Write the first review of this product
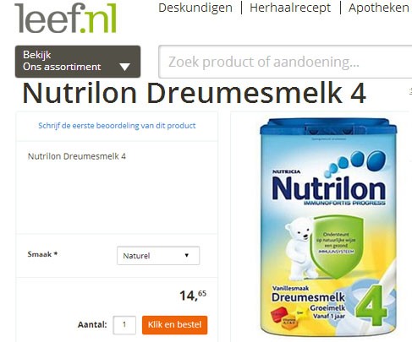 117,126
